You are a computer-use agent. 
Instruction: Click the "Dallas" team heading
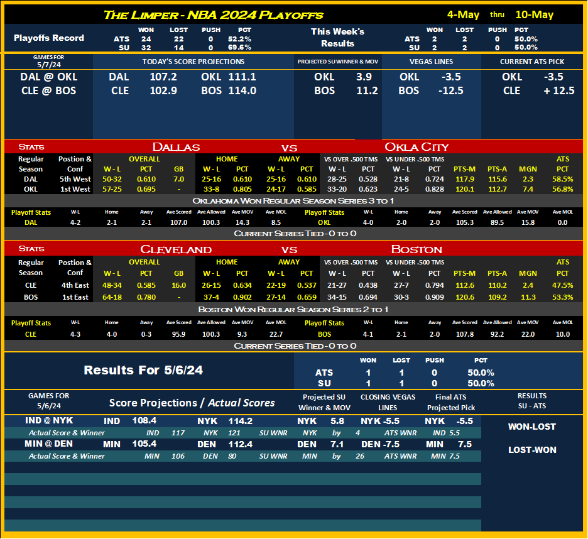coord(176,146)
